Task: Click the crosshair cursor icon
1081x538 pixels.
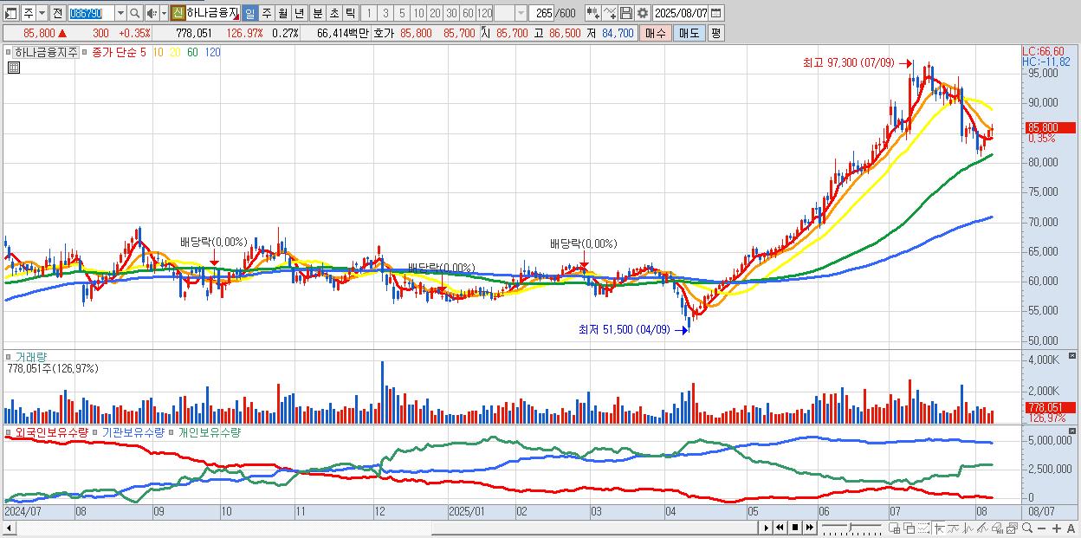Action: tap(940, 528)
